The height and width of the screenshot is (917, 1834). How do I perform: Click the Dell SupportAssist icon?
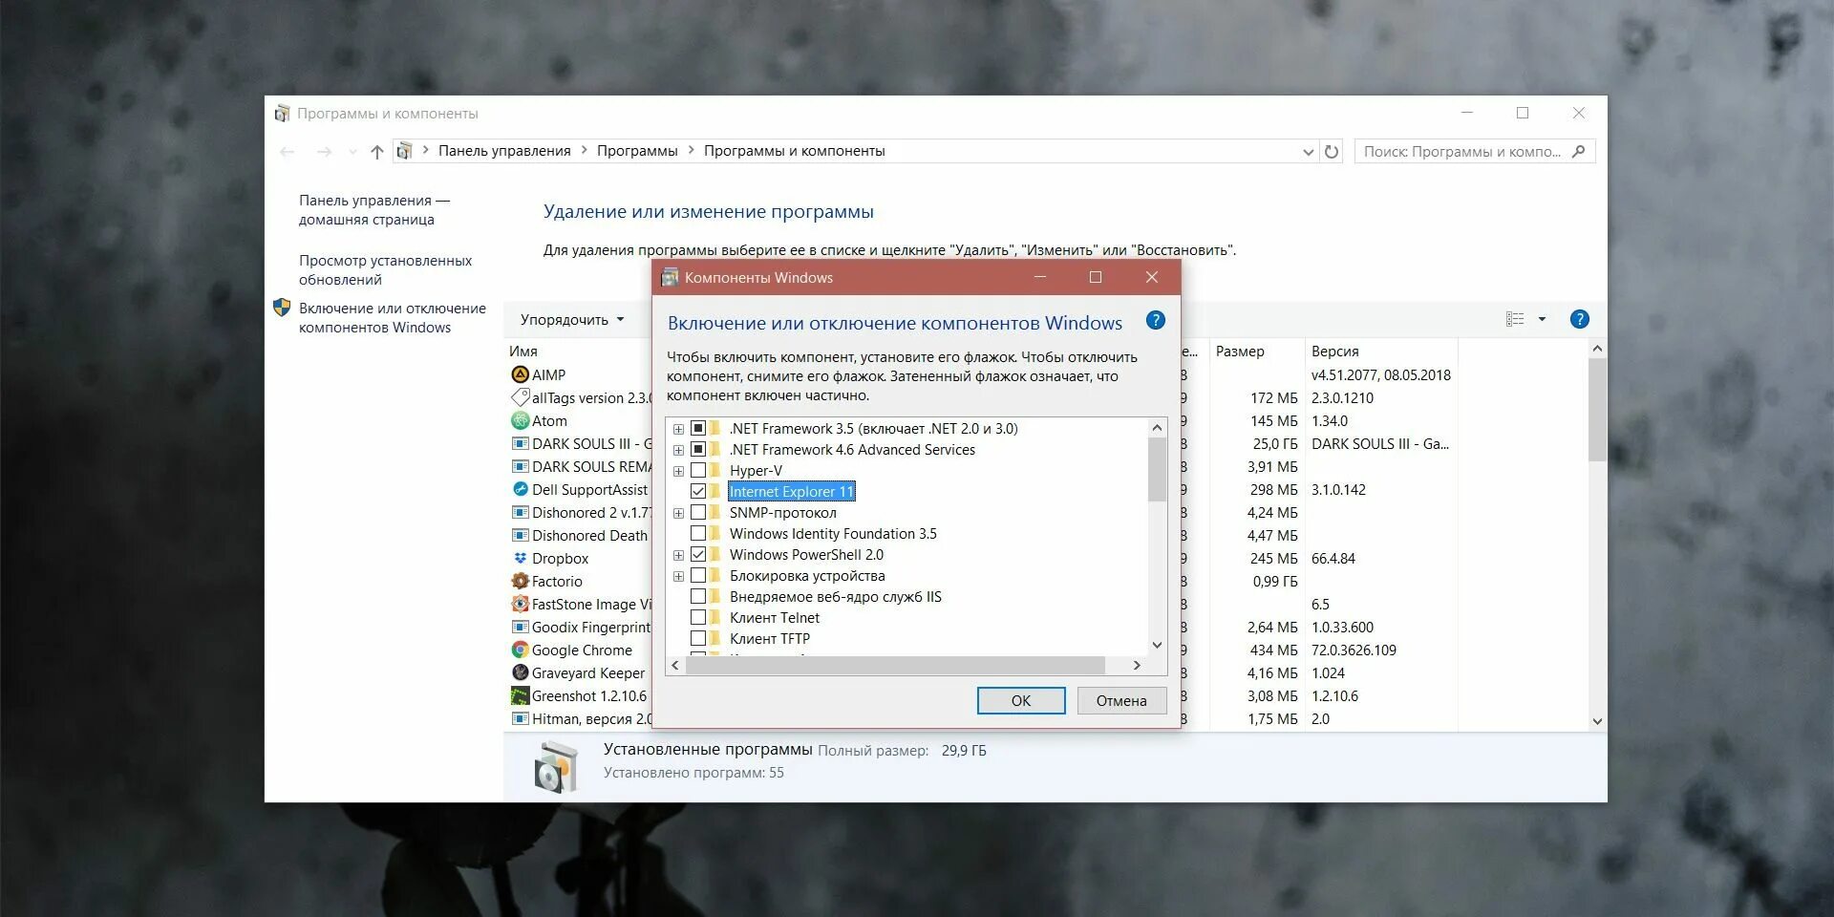(520, 489)
